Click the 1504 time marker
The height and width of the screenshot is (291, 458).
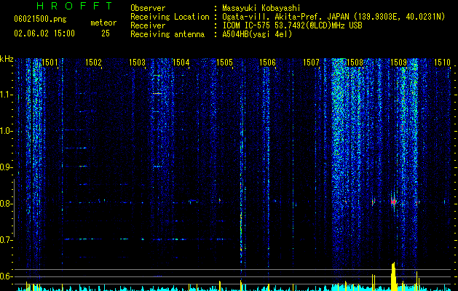(x=181, y=62)
